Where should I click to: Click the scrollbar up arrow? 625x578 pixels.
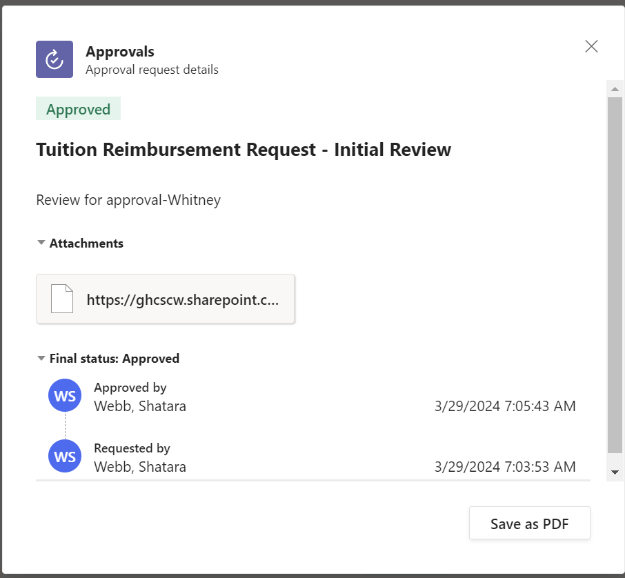pyautogui.click(x=615, y=89)
